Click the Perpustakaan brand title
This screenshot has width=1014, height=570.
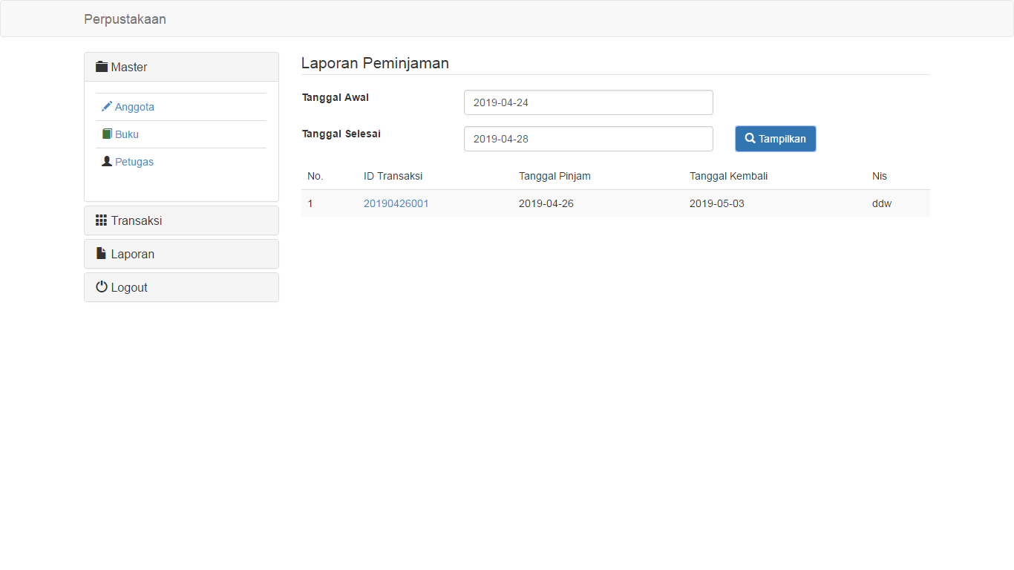(x=125, y=19)
